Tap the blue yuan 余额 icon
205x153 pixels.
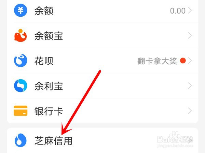coord(20,10)
